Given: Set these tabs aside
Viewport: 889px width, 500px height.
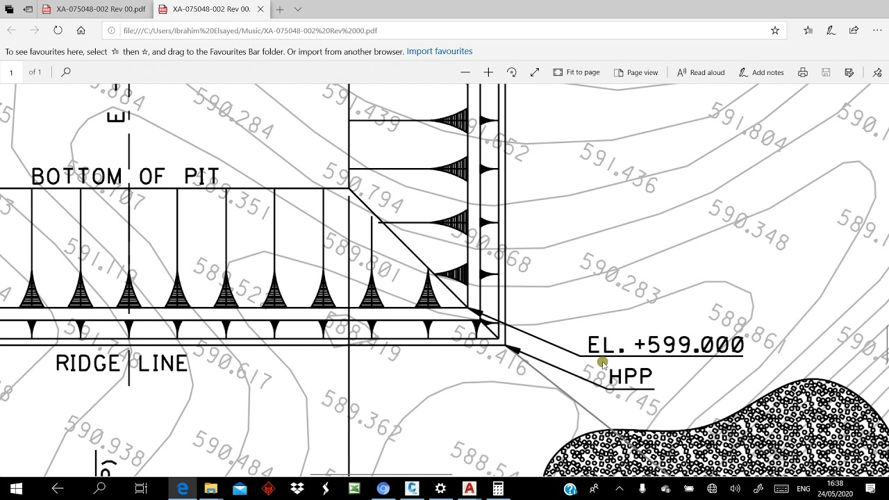Looking at the screenshot, I should click(28, 9).
